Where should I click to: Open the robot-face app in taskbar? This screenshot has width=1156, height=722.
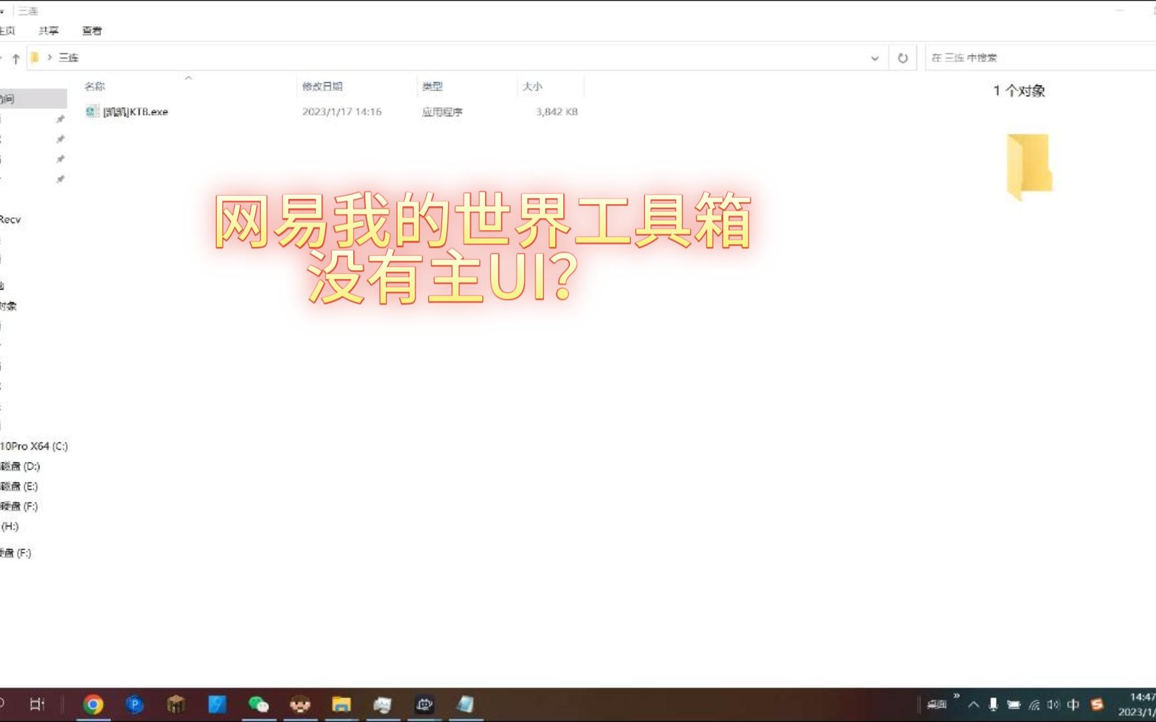(424, 704)
